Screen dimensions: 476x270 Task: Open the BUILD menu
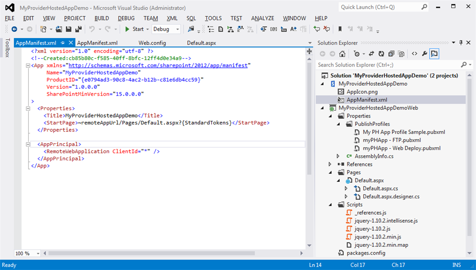pyautogui.click(x=101, y=18)
